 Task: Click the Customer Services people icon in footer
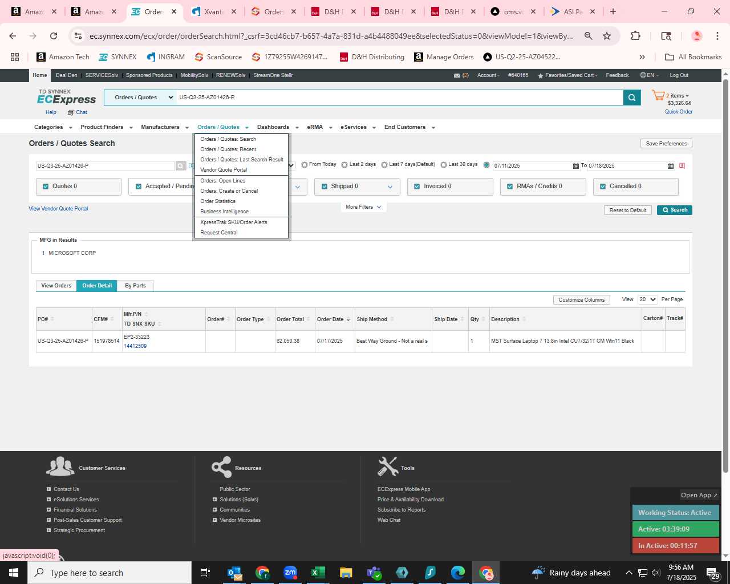point(60,467)
